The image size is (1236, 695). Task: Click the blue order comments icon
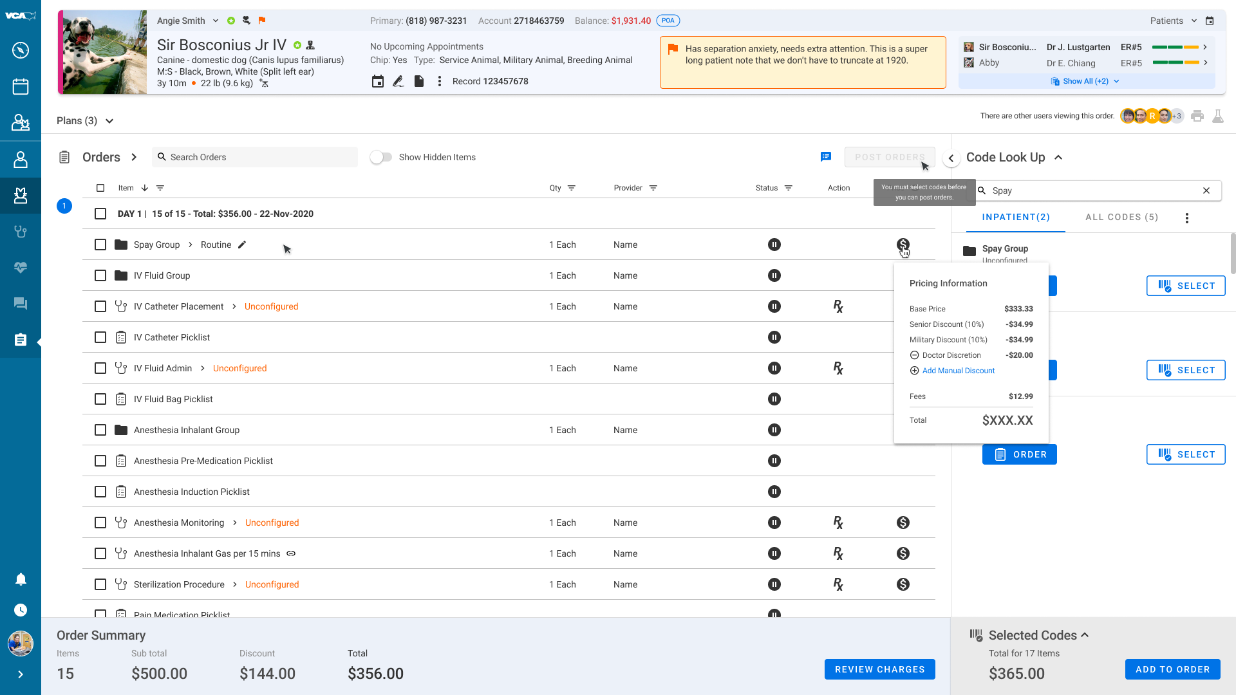pos(826,157)
